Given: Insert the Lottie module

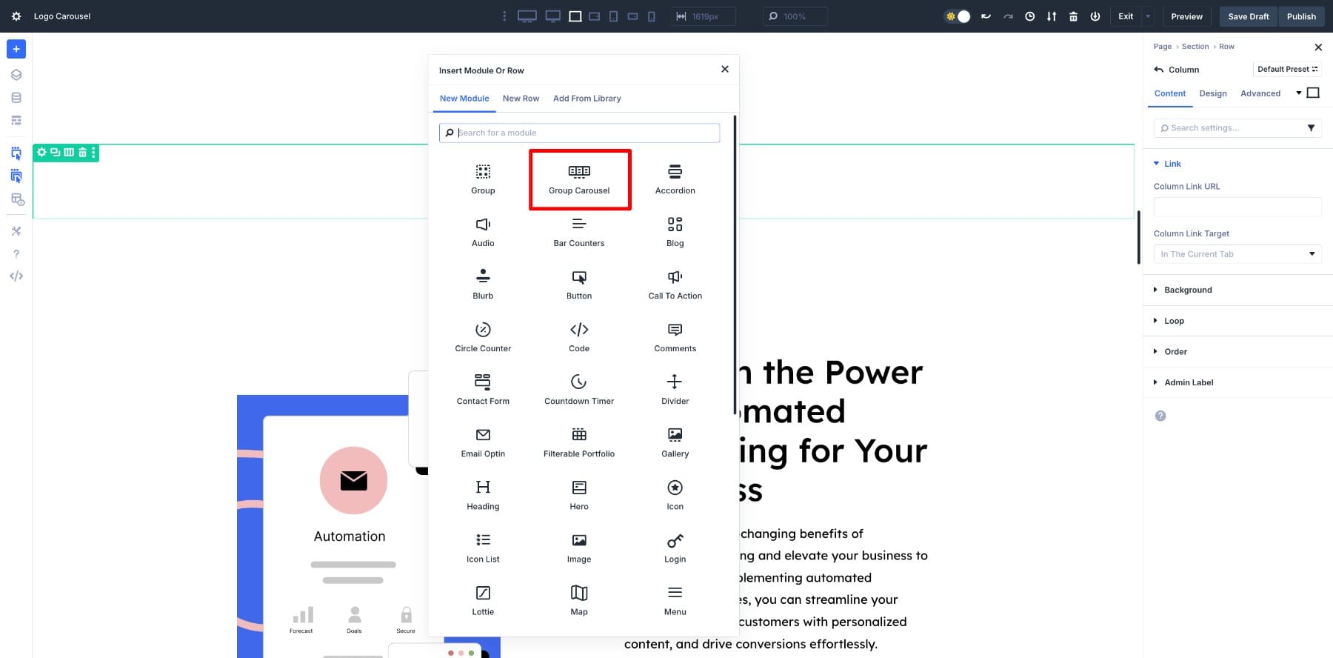Looking at the screenshot, I should pos(483,600).
